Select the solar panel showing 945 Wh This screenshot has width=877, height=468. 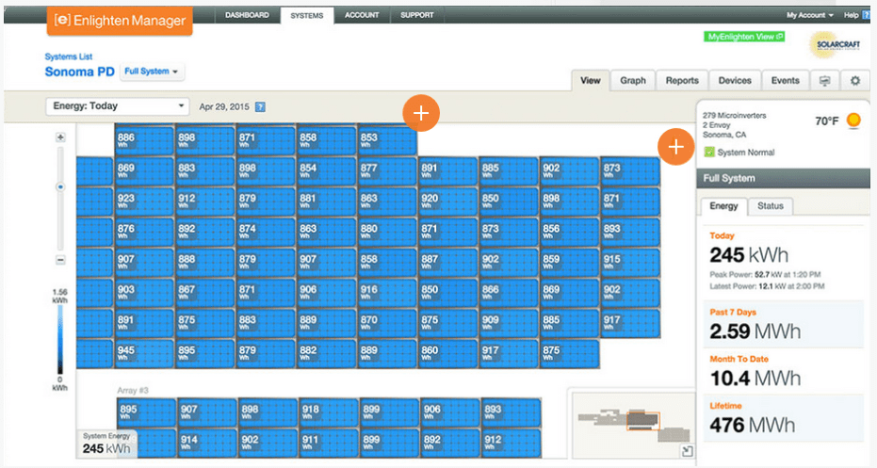[x=143, y=352]
